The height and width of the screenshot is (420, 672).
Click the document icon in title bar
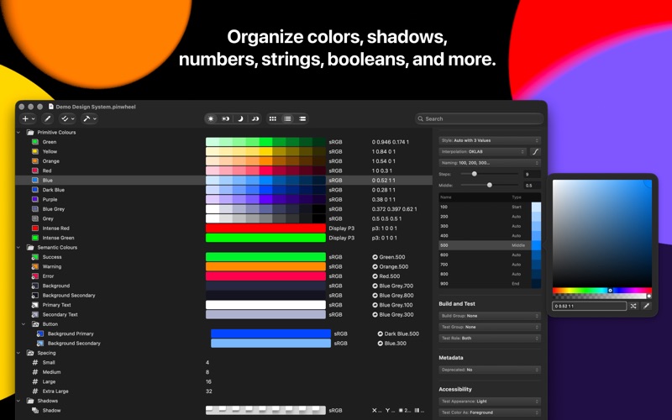coord(51,107)
